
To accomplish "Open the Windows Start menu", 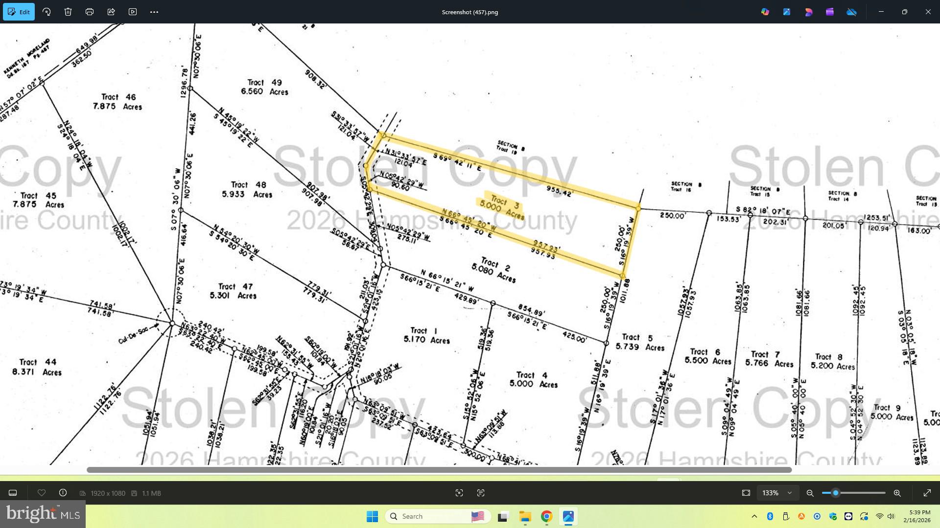I will (x=372, y=516).
